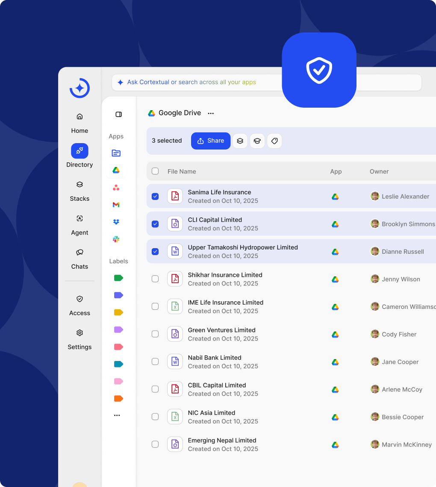The image size is (436, 487).
Task: Click the graduation cap icon in toolbar
Action: [x=257, y=141]
